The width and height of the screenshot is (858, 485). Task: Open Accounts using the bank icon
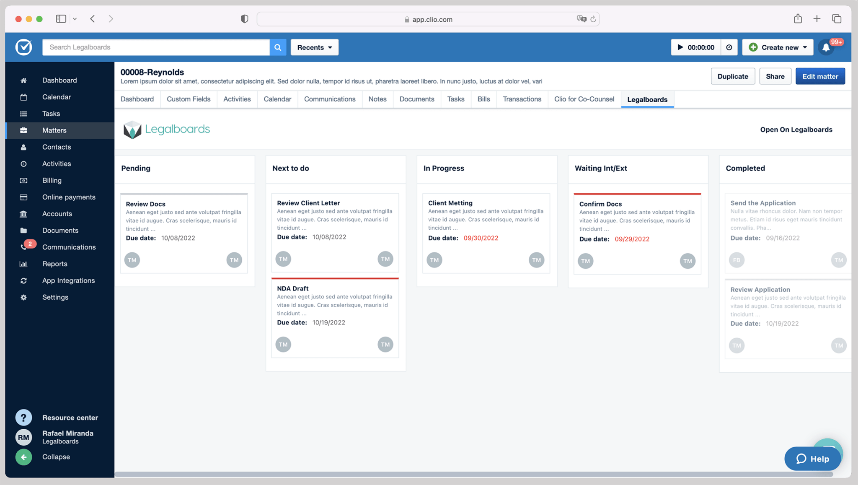click(24, 214)
